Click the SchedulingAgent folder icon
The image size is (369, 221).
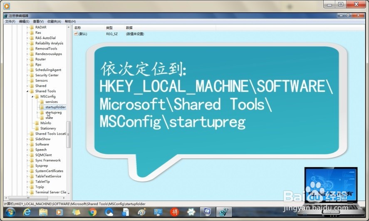(x=32, y=70)
